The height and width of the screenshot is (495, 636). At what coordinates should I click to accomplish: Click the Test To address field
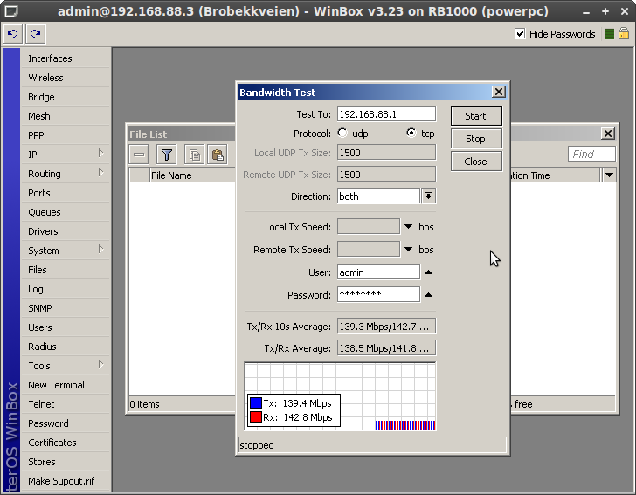click(x=386, y=113)
